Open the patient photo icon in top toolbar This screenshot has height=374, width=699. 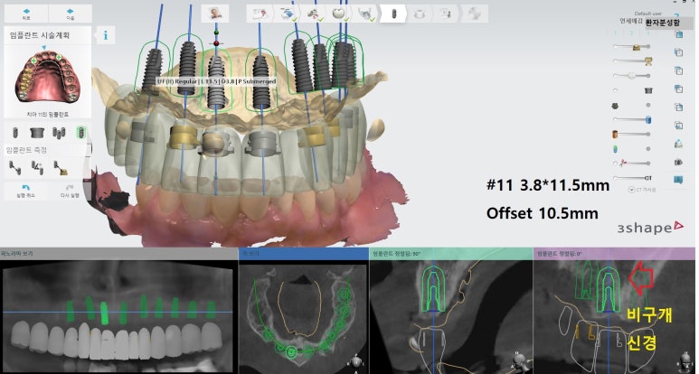pos(216,14)
